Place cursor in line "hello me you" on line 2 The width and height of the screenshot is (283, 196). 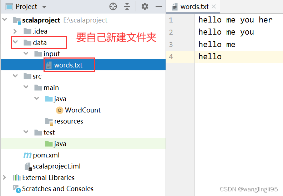226,32
